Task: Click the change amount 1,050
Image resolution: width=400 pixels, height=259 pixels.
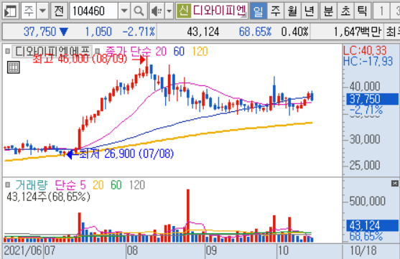Action: [x=98, y=32]
